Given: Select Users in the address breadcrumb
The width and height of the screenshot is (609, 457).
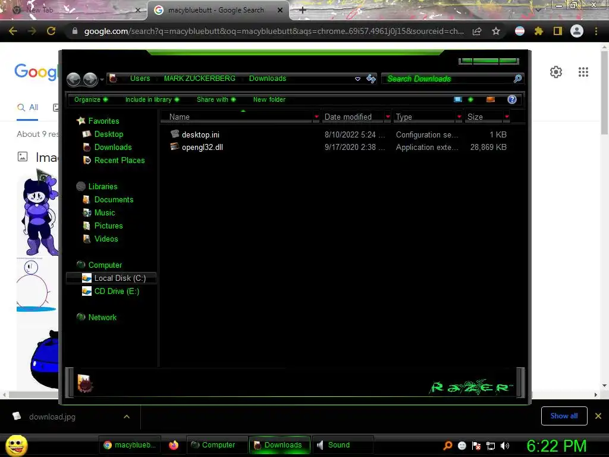Looking at the screenshot, I should [x=140, y=79].
